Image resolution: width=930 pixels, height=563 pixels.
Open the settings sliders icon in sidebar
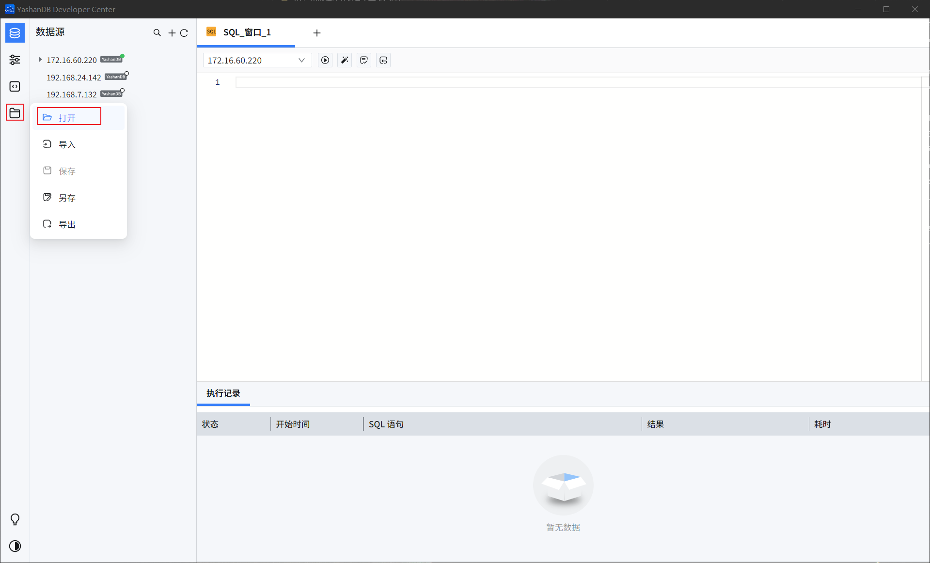pyautogui.click(x=15, y=60)
